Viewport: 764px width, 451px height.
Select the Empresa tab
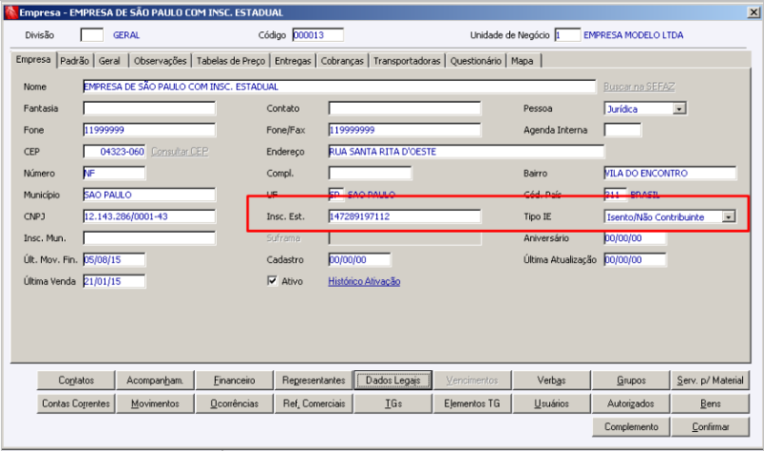point(33,59)
